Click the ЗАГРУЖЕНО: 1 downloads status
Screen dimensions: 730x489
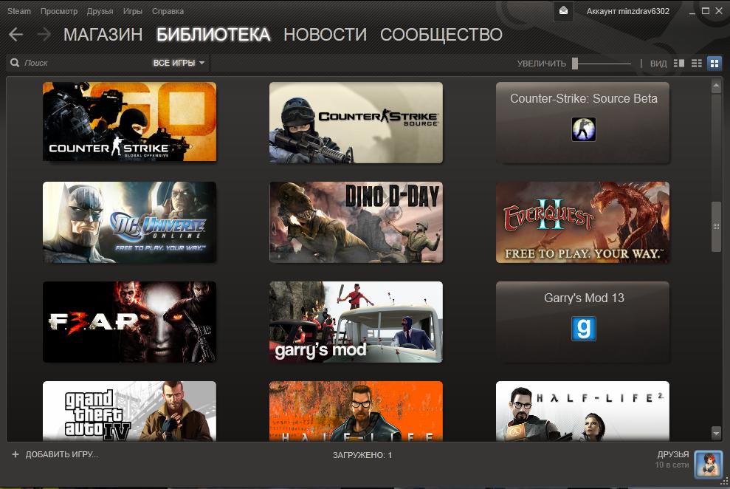[362, 455]
